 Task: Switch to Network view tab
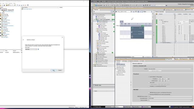179,9
